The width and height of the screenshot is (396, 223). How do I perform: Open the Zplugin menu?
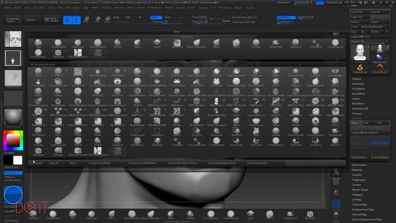pyautogui.click(x=238, y=8)
